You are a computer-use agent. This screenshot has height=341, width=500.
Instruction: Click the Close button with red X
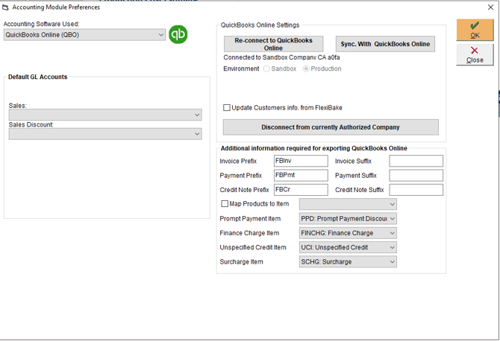[475, 54]
